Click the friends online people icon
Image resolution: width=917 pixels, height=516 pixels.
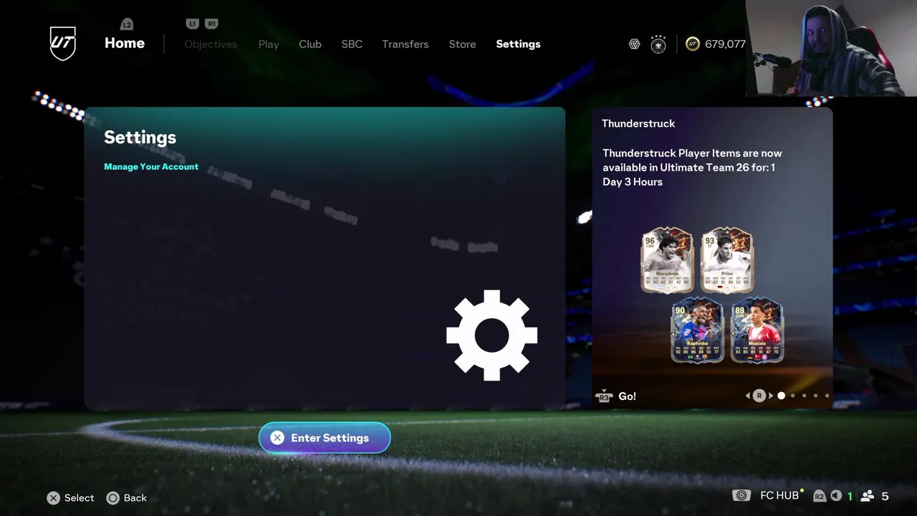pyautogui.click(x=867, y=496)
